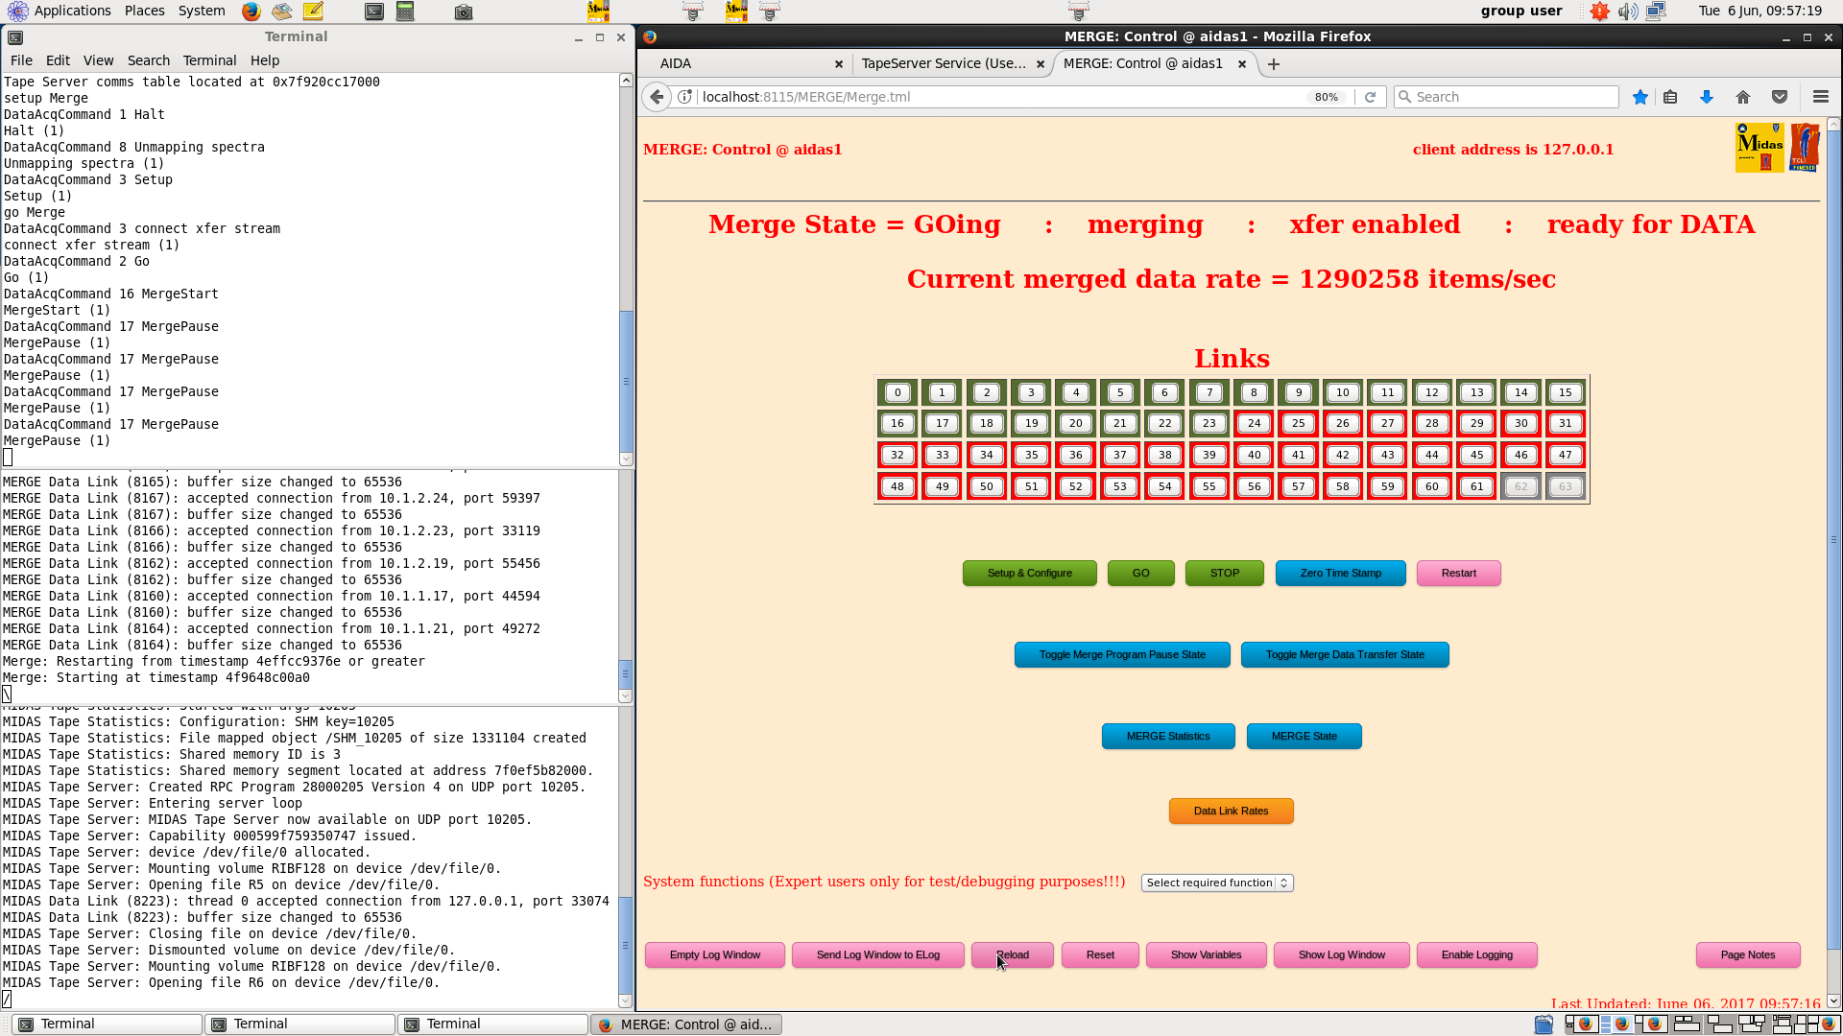1843x1036 pixels.
Task: Click Enable Logging button
Action: pyautogui.click(x=1476, y=955)
